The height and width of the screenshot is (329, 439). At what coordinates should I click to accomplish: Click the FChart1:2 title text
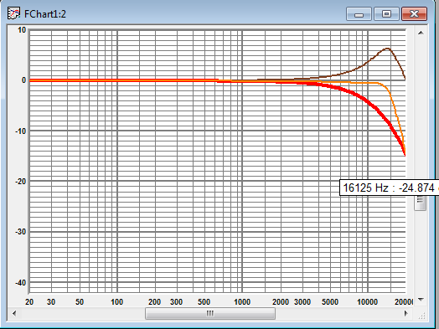45,14
